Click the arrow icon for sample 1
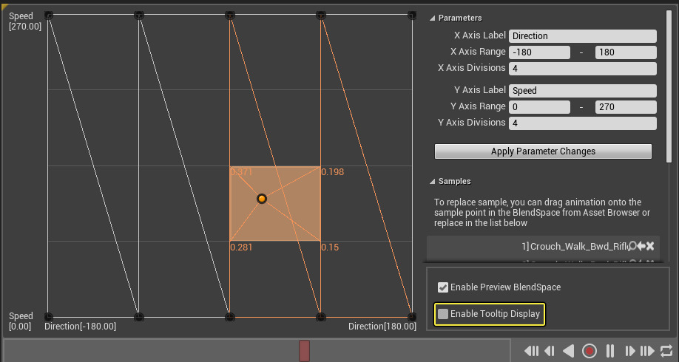Screen dimensions: 679x362 coord(641,246)
